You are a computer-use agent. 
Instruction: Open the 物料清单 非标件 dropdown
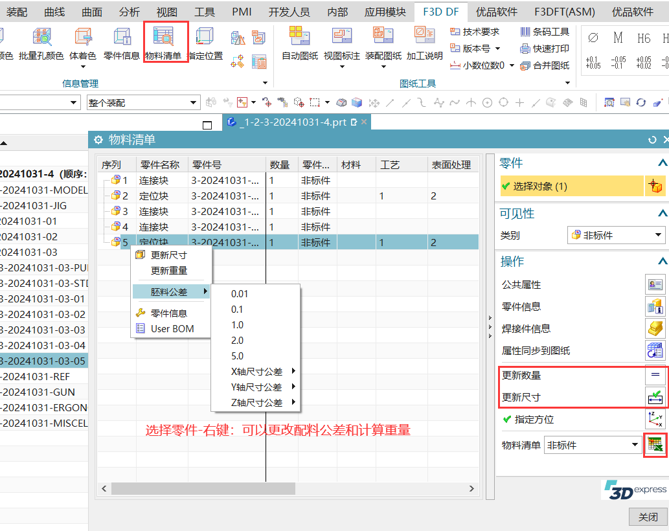tap(592, 446)
